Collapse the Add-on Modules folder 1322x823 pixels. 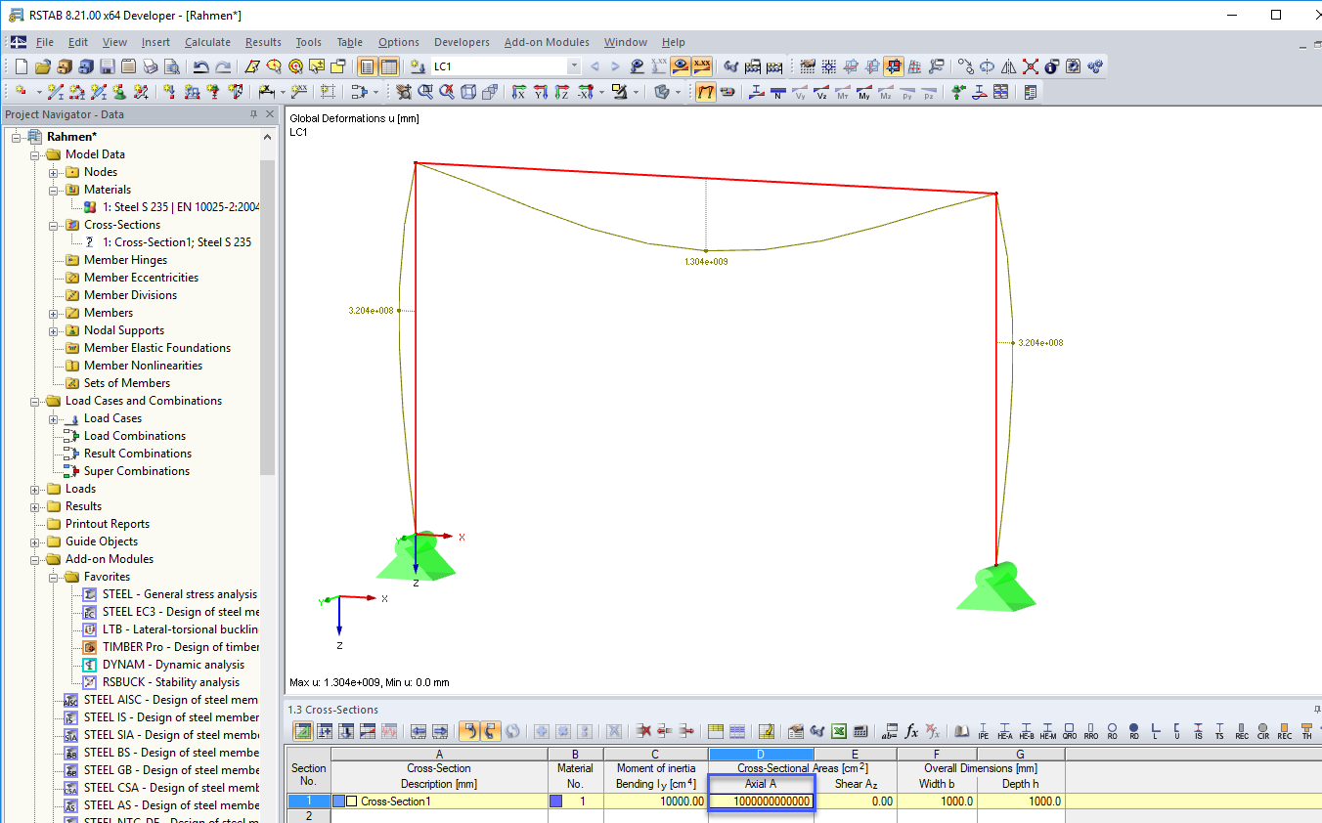pos(36,559)
